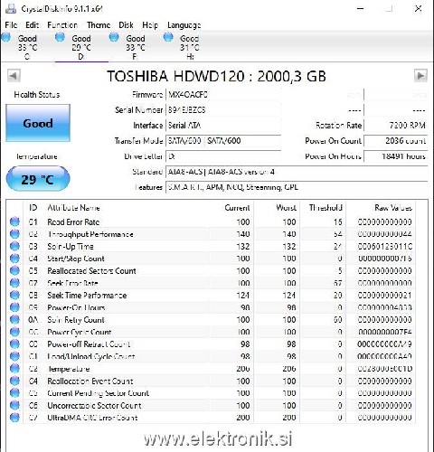Viewport: 434px width, 452px height.
Task: Click the status icon for Power Cycle Count
Action: coord(14,332)
